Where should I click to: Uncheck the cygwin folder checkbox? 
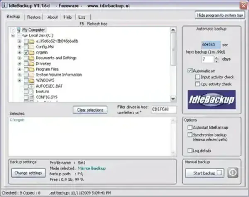pyautogui.click(x=26, y=52)
